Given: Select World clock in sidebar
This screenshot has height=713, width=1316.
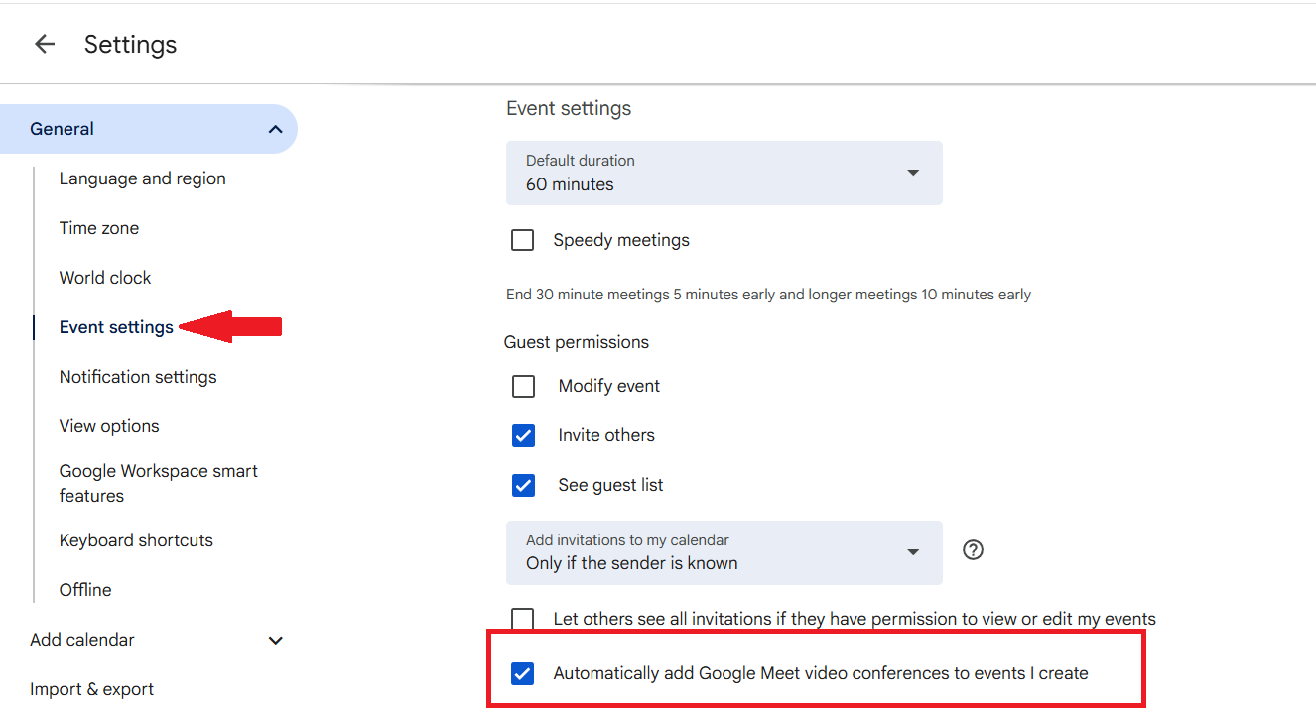Looking at the screenshot, I should click(x=105, y=278).
